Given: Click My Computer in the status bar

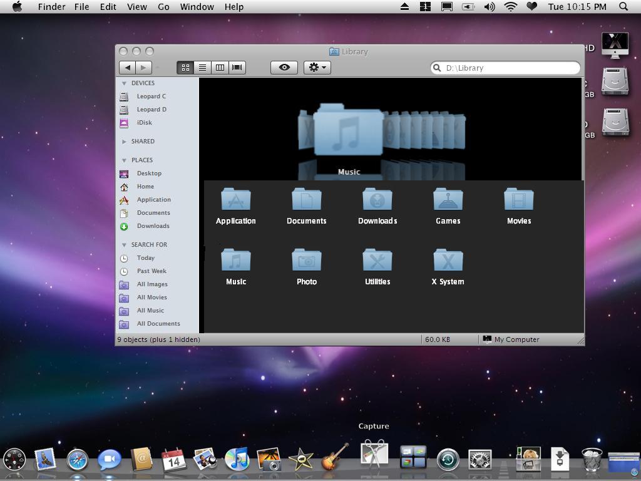Looking at the screenshot, I should pyautogui.click(x=511, y=339).
